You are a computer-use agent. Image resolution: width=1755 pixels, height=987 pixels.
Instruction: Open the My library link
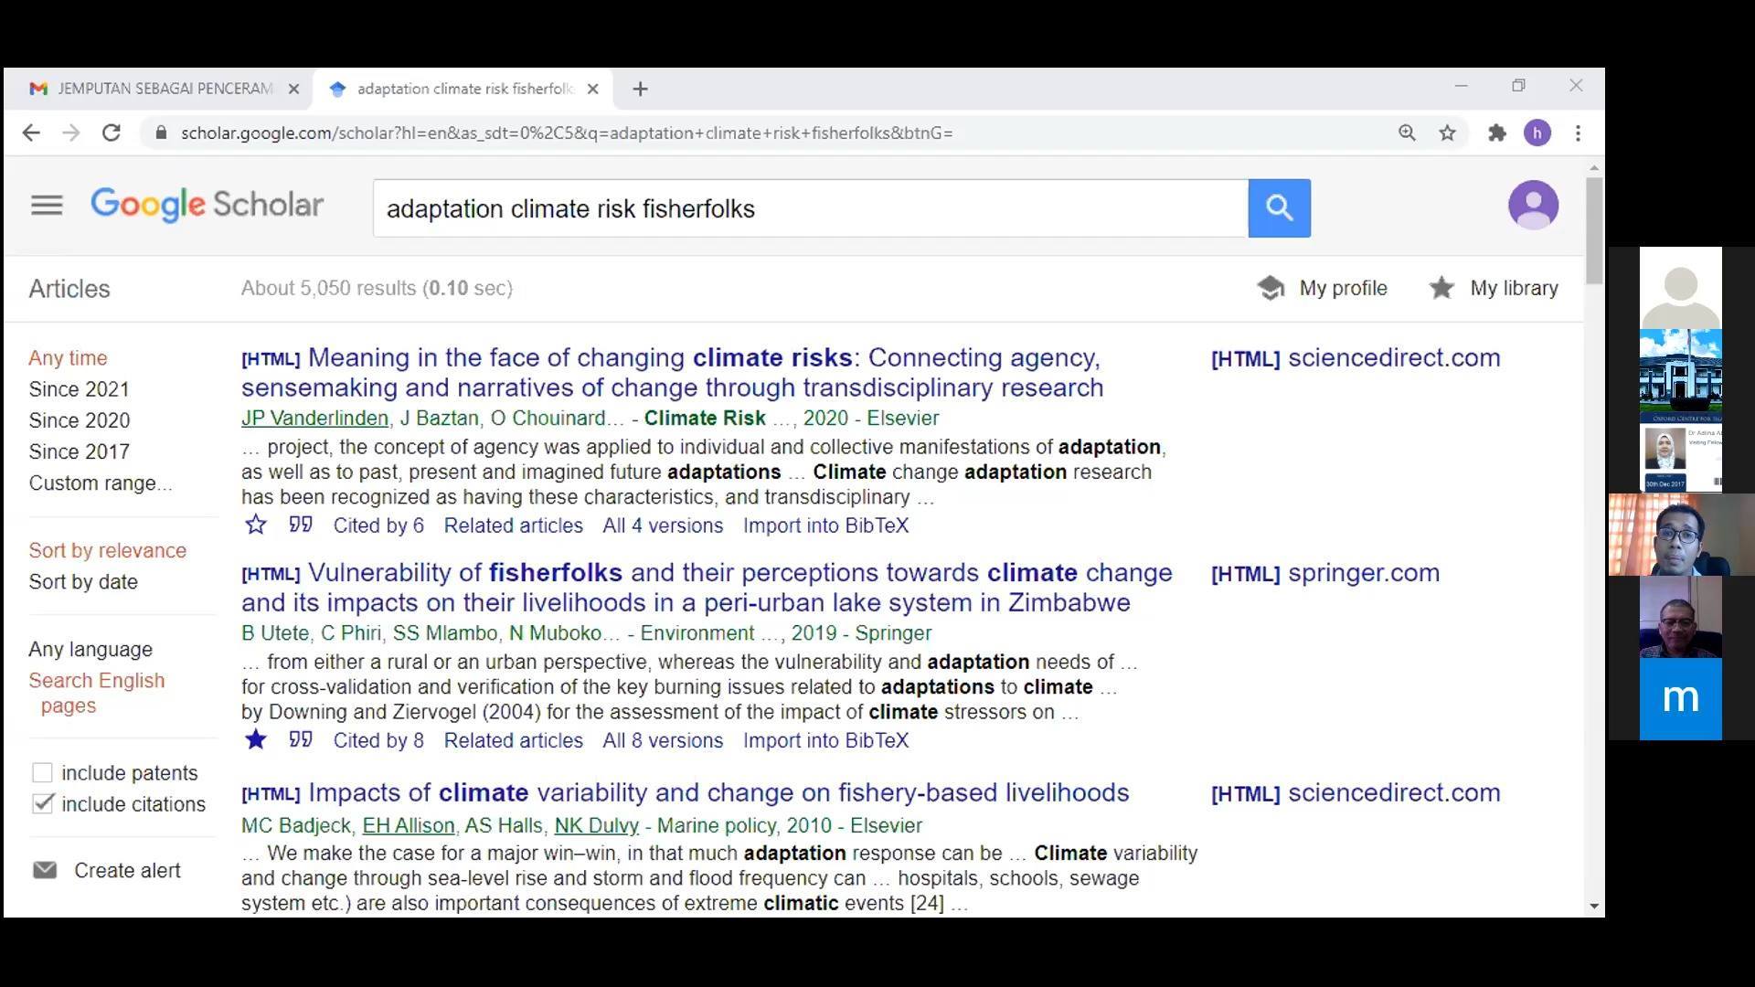pyautogui.click(x=1514, y=289)
